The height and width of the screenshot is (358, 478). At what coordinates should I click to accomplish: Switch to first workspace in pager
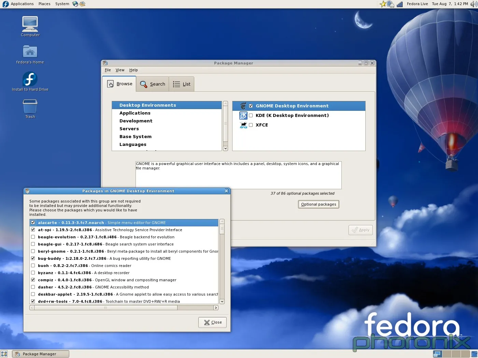click(437, 354)
